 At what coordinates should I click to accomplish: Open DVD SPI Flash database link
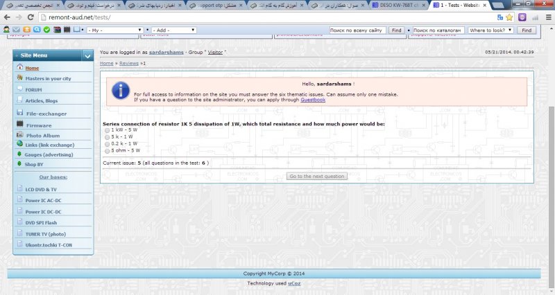[x=41, y=223]
